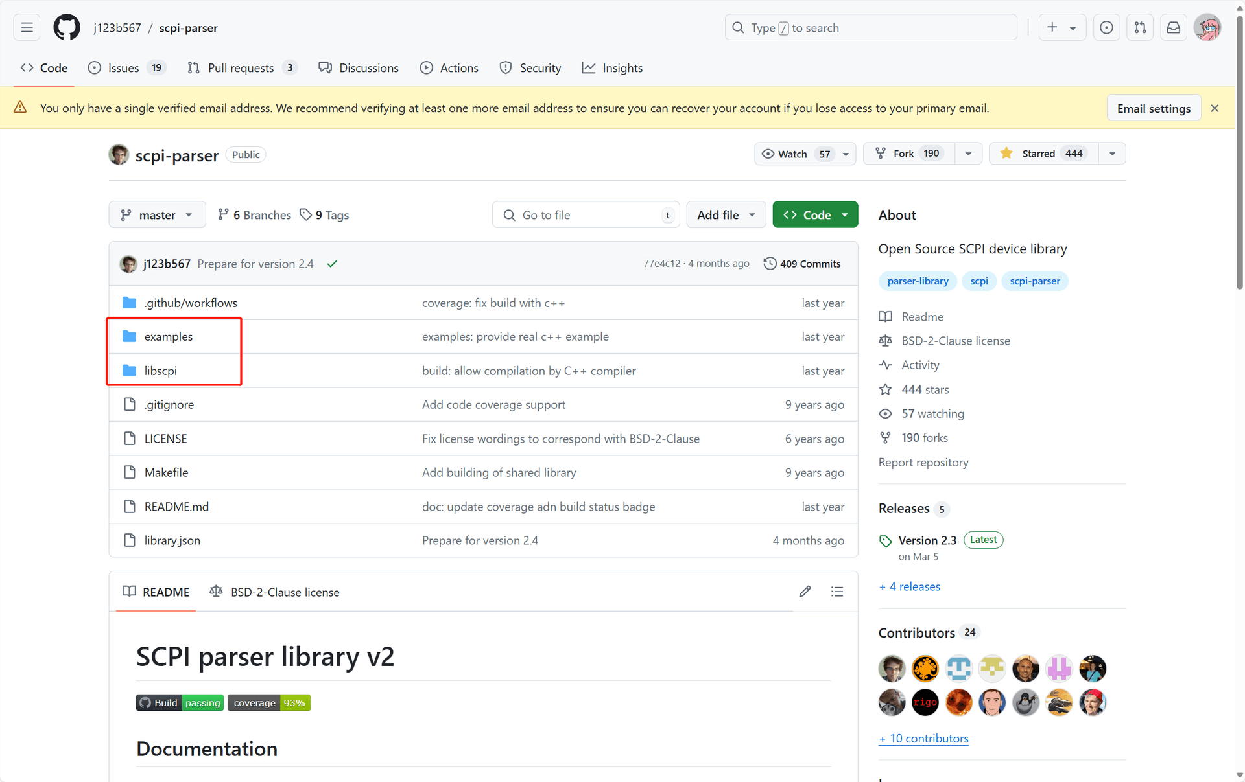Fork the repository
The image size is (1245, 782).
click(x=908, y=154)
